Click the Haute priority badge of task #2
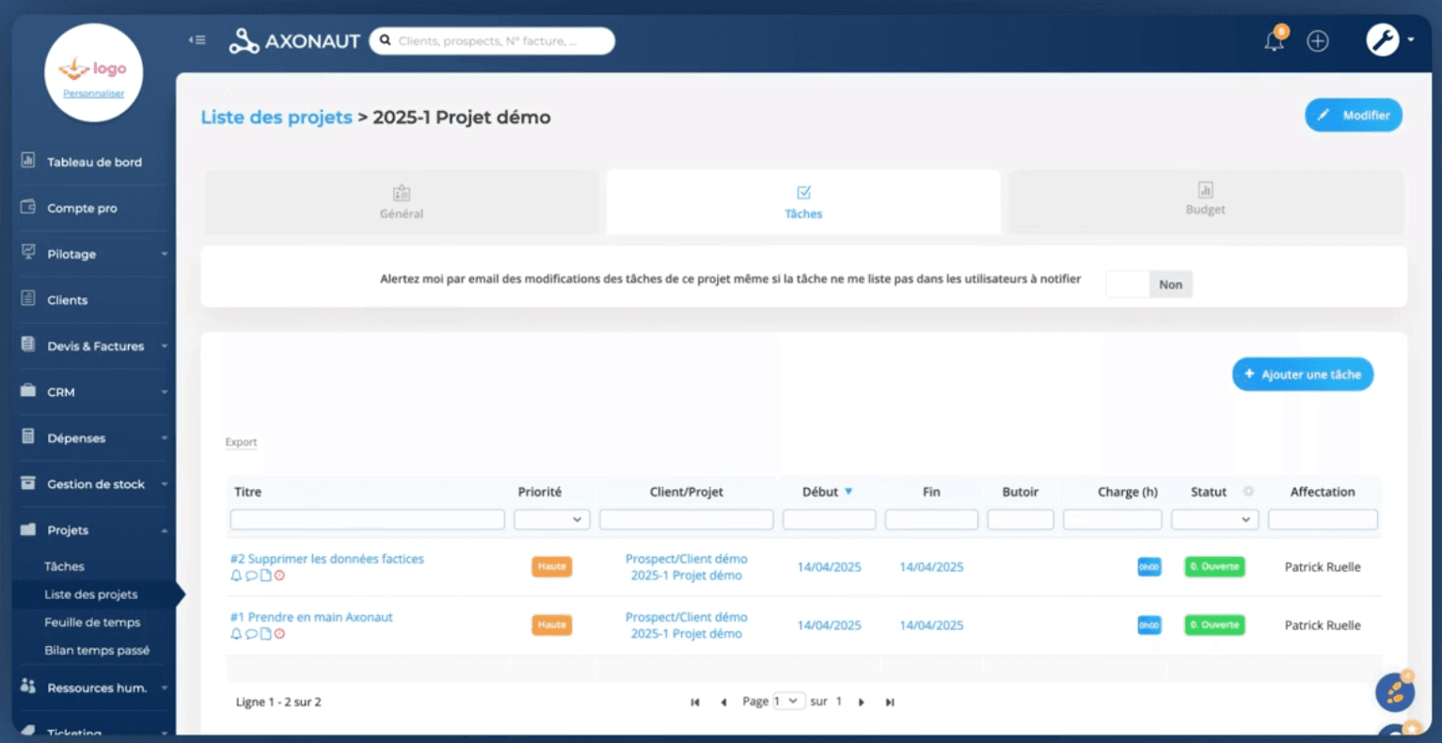Screen dimensions: 1442x743 pyautogui.click(x=552, y=567)
